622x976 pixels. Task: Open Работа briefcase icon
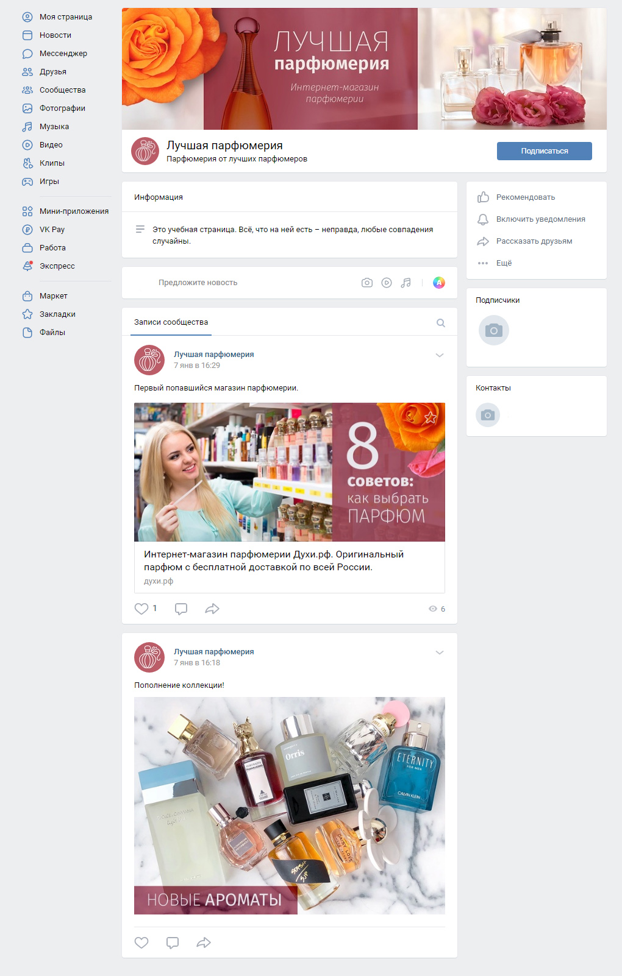point(27,248)
